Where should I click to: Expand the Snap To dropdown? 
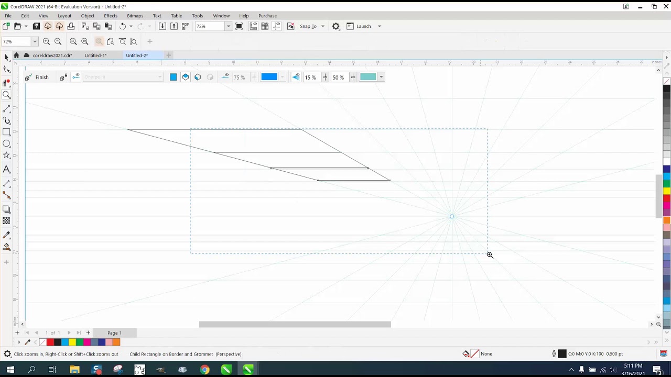(323, 26)
